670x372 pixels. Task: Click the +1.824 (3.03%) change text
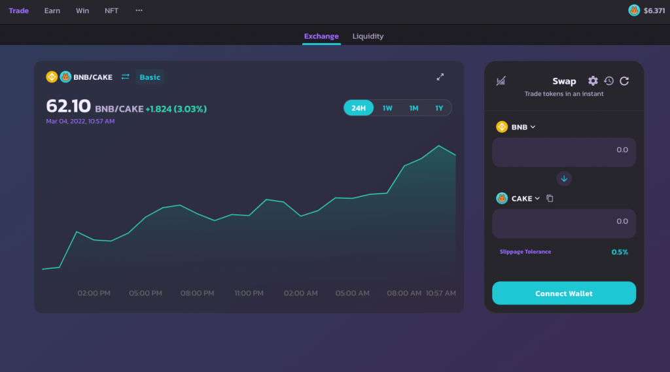point(176,109)
